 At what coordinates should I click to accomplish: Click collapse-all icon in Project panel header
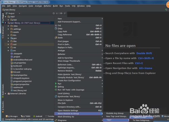pos(57,13)
